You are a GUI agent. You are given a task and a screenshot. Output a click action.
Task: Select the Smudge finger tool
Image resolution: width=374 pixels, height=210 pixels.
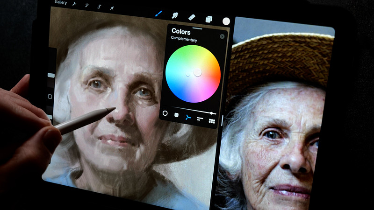(175, 15)
